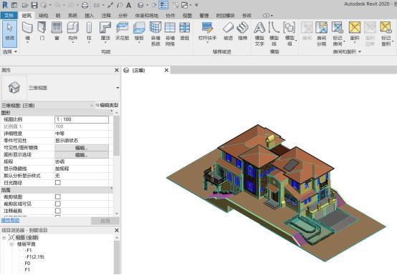Close the {三维} 3D view tab
This screenshot has height=275, width=397.
(166, 70)
